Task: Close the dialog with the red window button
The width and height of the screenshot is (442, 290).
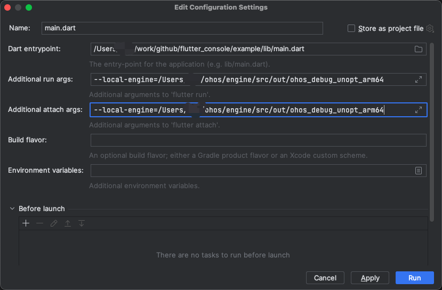Action: click(7, 7)
